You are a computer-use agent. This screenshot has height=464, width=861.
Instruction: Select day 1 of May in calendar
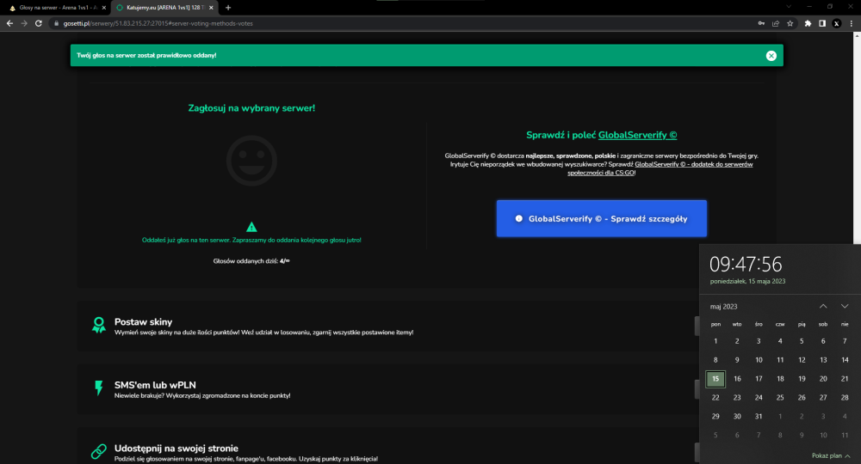715,341
